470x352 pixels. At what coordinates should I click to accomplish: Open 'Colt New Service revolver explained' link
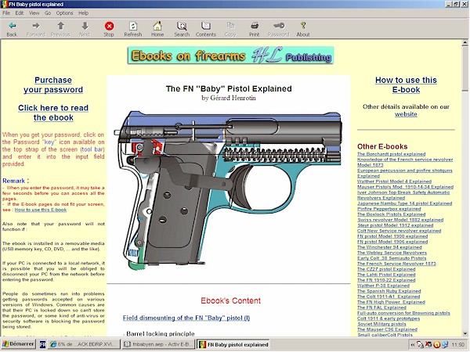399,231
